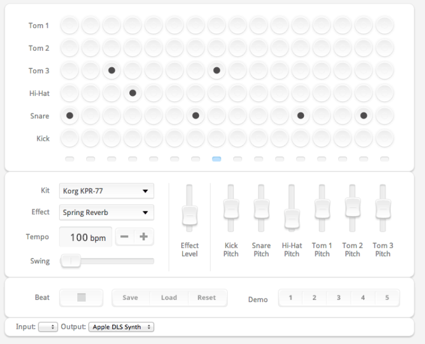Click the Save button
The image size is (425, 344).
tap(130, 297)
